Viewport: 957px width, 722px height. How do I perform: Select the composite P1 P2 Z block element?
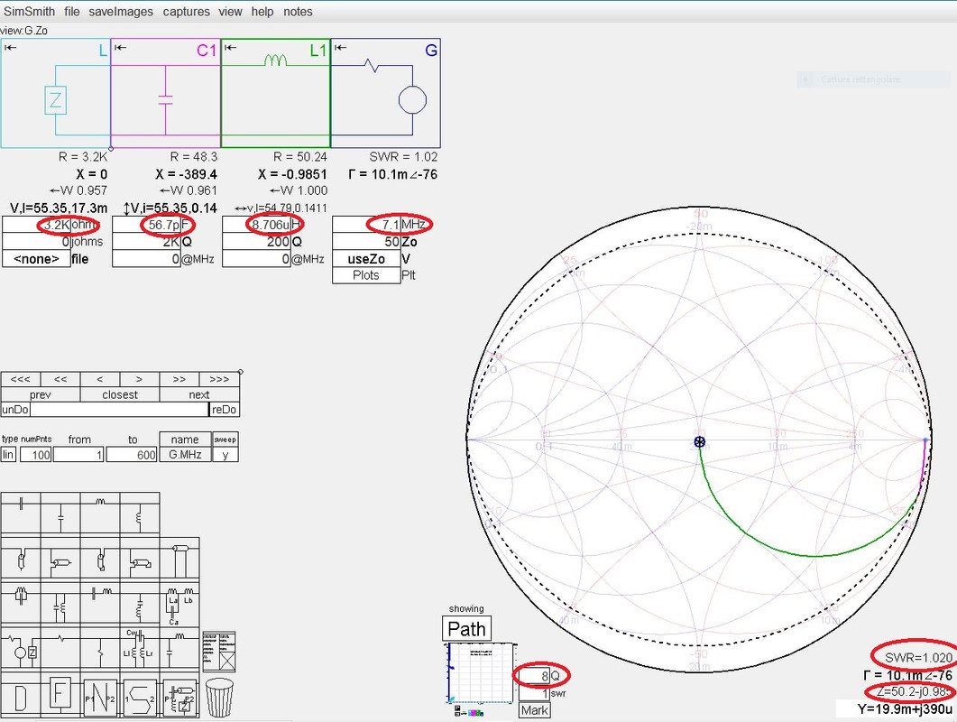coord(180,697)
